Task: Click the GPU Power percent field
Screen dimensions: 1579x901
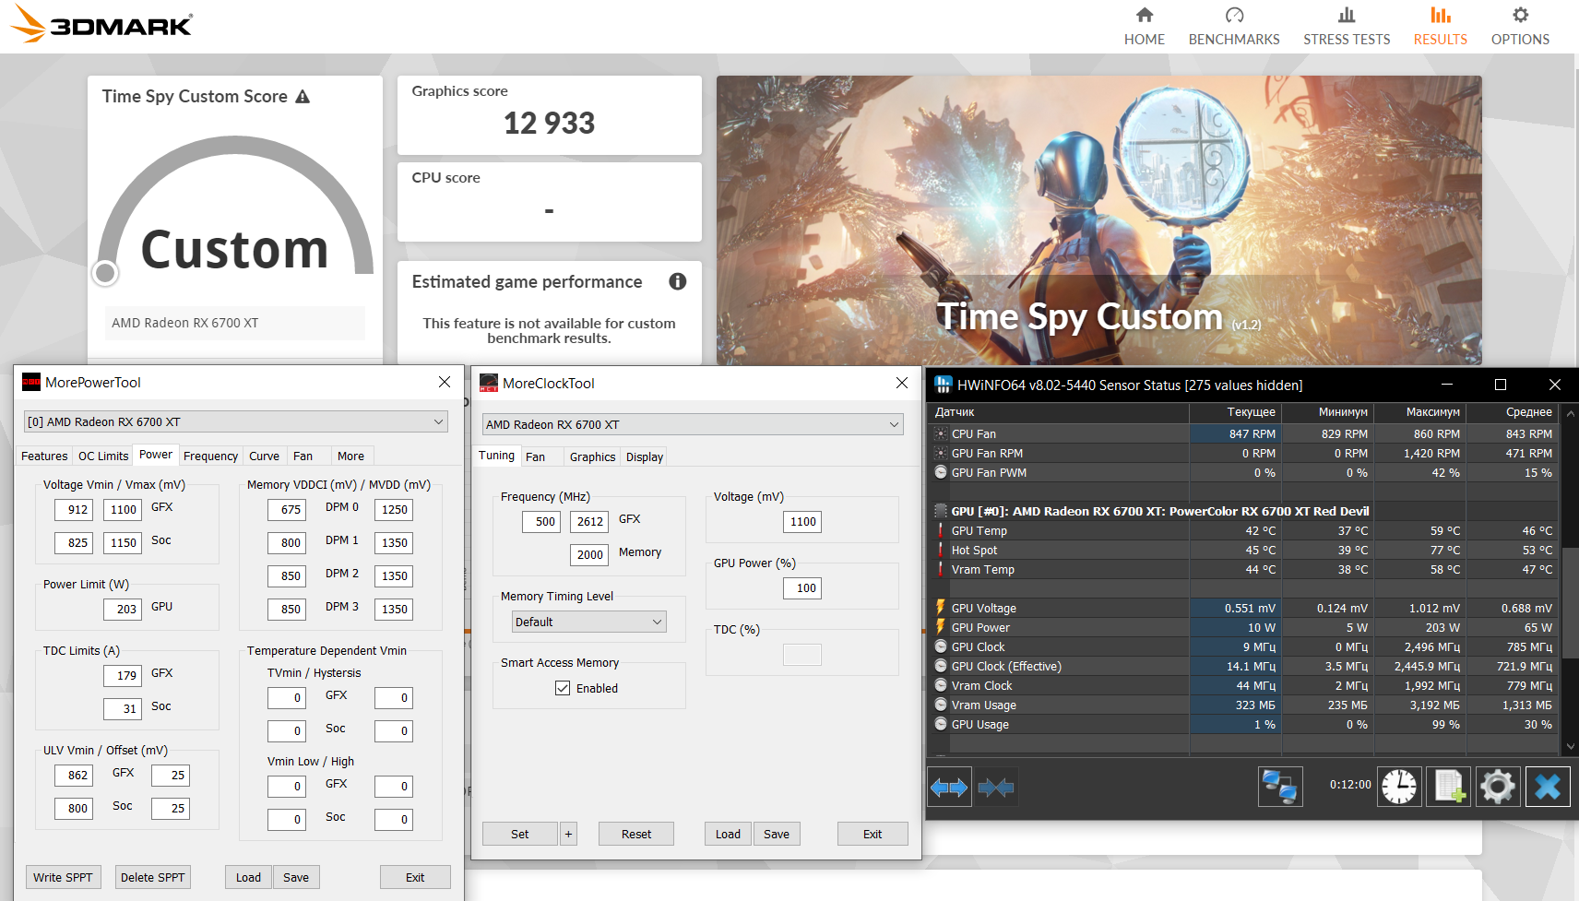Action: pos(804,587)
